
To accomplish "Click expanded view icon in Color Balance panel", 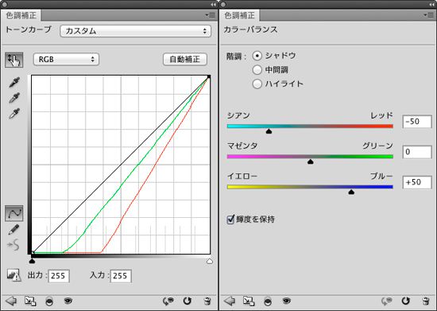I will (249, 301).
